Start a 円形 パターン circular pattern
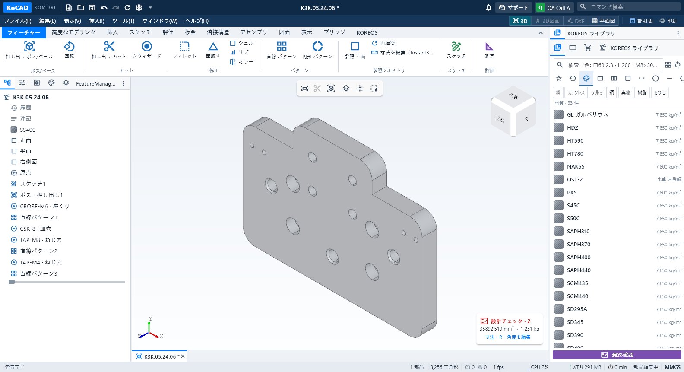 tap(317, 50)
